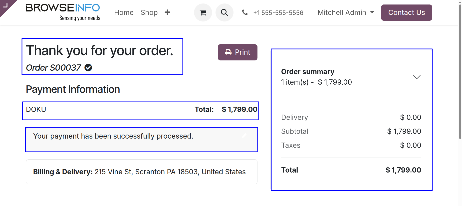Call the +1 555-555-5556 link

pos(278,13)
